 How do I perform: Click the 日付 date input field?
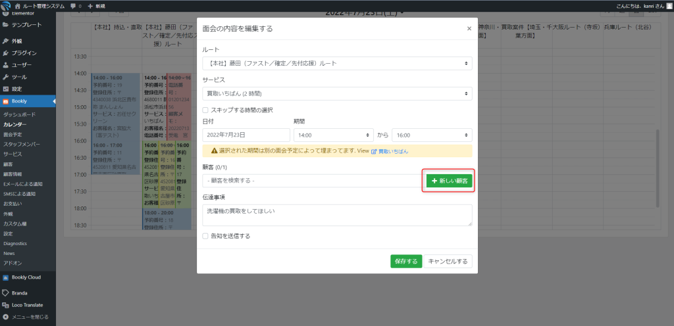click(x=246, y=135)
